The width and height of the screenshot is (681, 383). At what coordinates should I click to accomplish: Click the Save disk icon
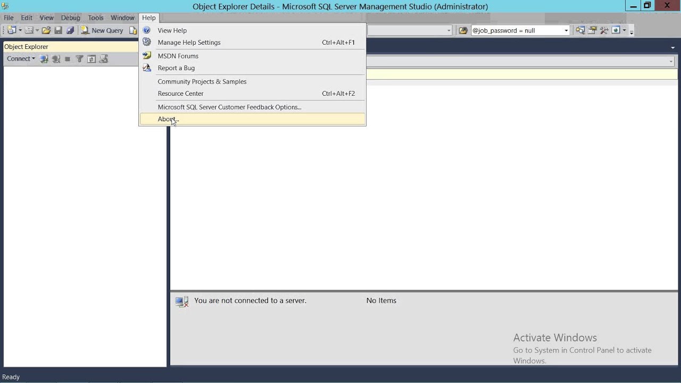click(58, 30)
